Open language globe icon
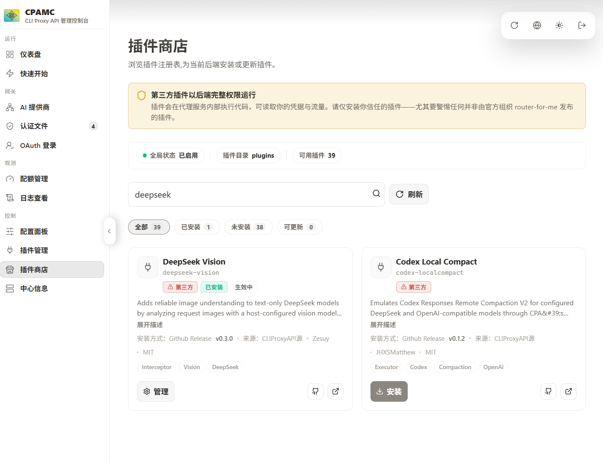 pos(537,25)
